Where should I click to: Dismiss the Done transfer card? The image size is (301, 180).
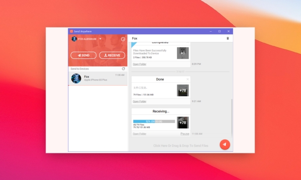pos(187,79)
